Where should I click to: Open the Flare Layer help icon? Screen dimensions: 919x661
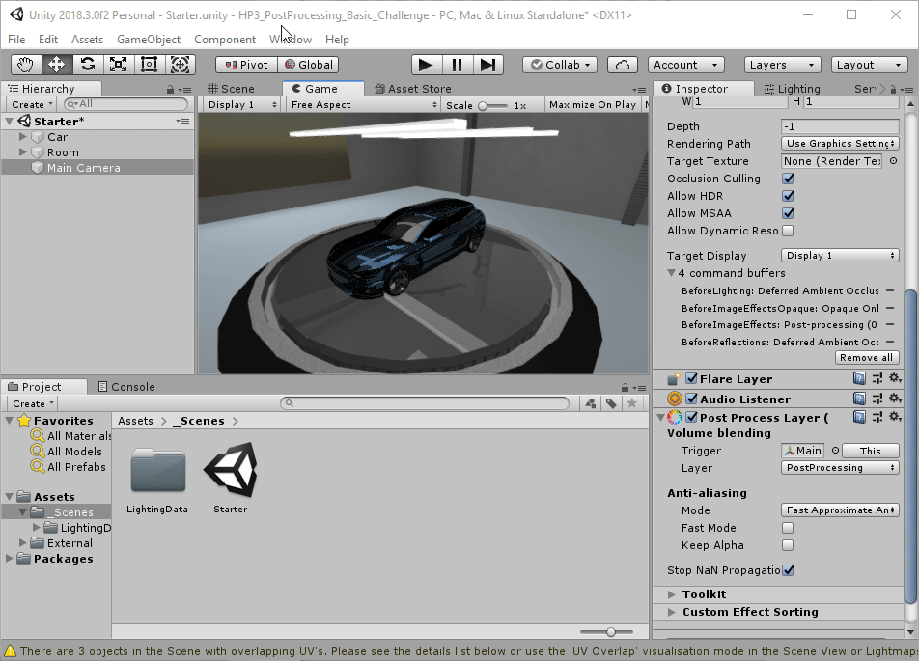pyautogui.click(x=859, y=379)
